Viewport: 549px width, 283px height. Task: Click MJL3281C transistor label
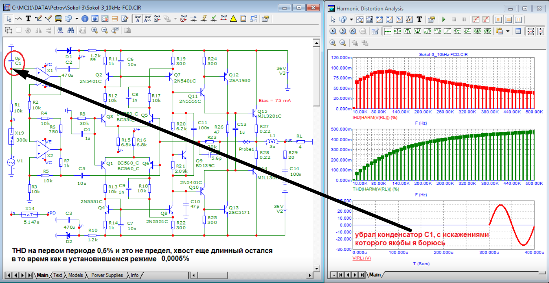pyautogui.click(x=269, y=116)
